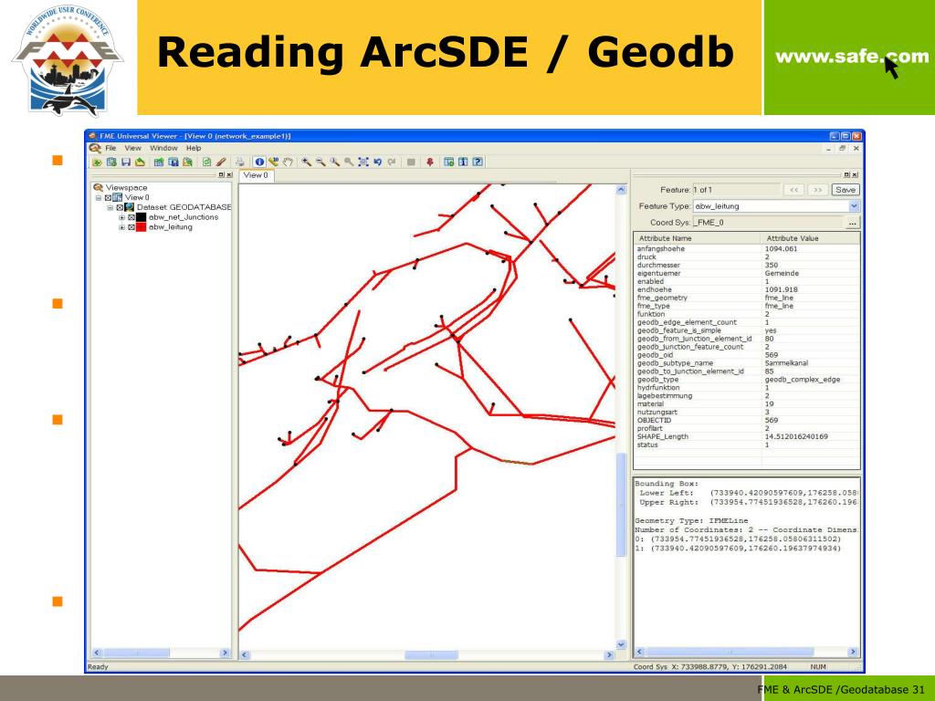Select the geodb_subtype_name attribute row
The image size is (935, 701).
coord(746,363)
